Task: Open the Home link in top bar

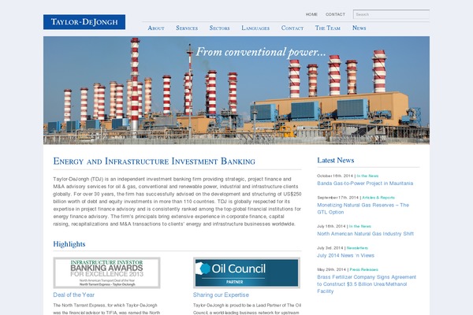Action: click(x=311, y=14)
